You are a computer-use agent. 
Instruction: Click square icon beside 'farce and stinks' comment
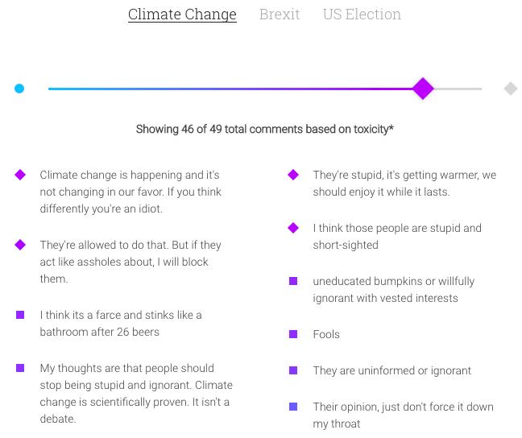point(20,315)
